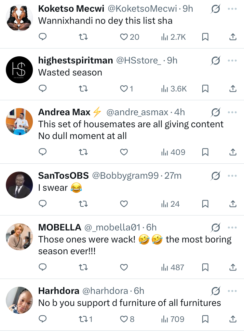The width and height of the screenshot is (244, 332).
Task: Open Andrea Max's profile name
Action: point(64,112)
